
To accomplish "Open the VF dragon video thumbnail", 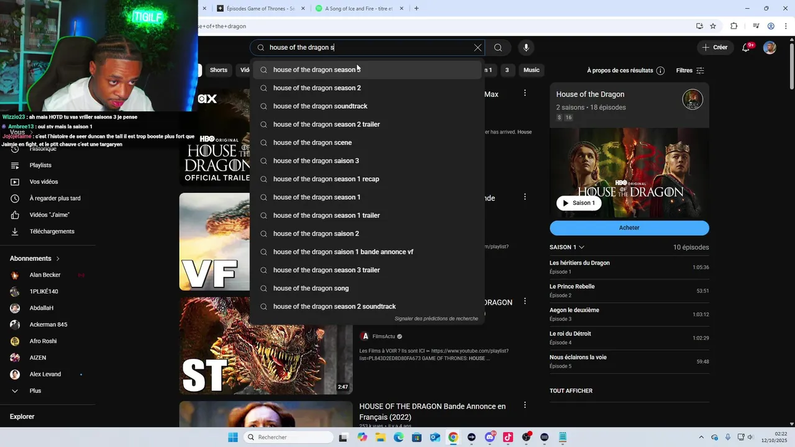I will click(214, 242).
